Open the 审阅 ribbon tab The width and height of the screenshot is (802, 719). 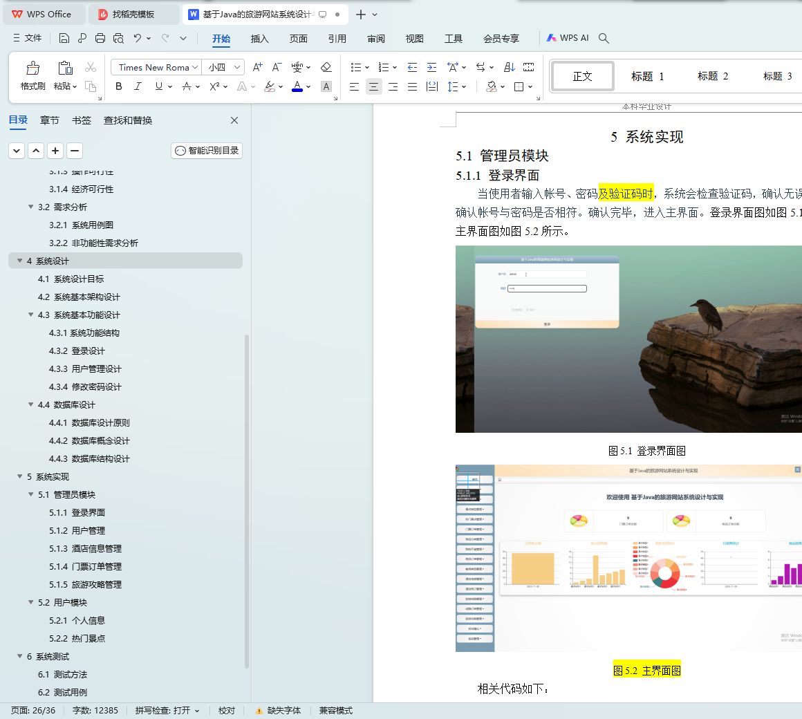pyautogui.click(x=376, y=38)
